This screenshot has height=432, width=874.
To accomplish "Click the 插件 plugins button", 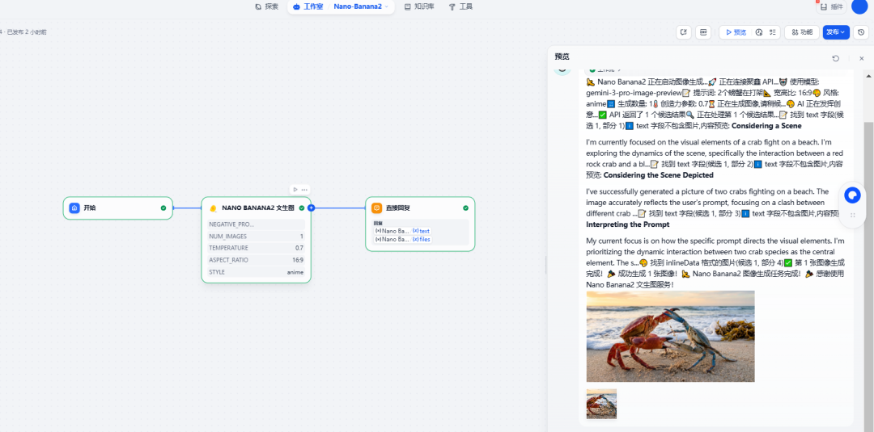I will click(832, 6).
